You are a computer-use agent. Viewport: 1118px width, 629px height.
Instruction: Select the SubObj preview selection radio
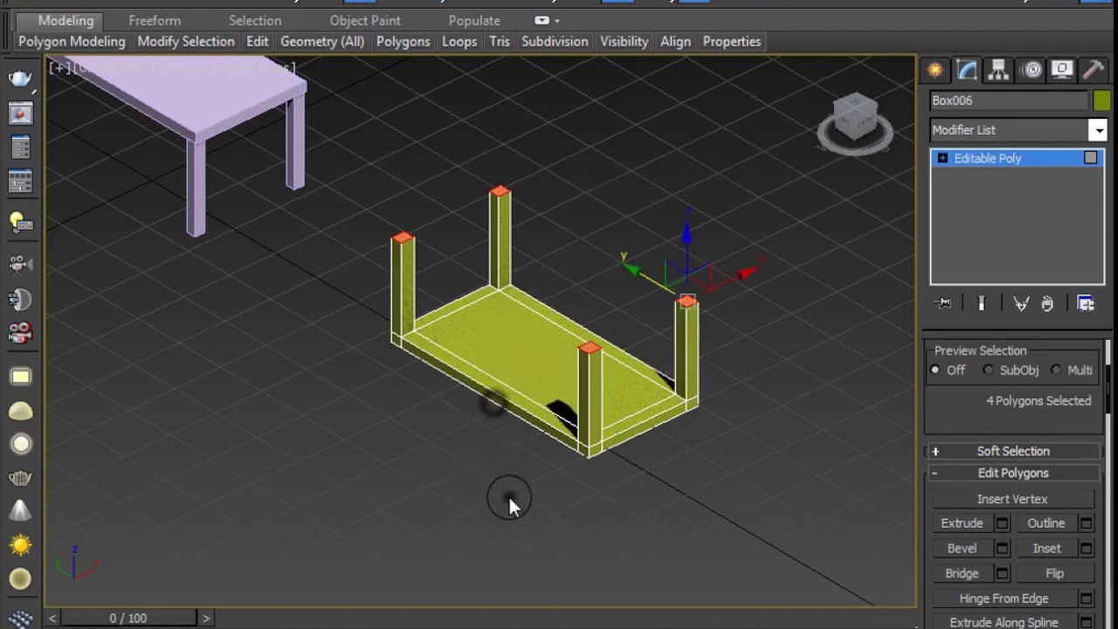coord(989,370)
